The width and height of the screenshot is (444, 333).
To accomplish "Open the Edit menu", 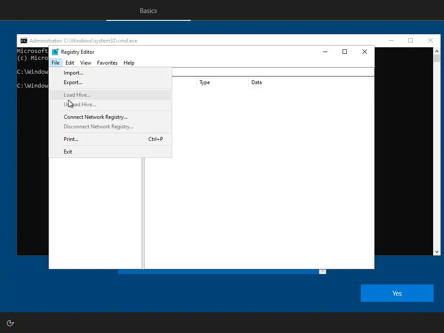I will point(70,63).
